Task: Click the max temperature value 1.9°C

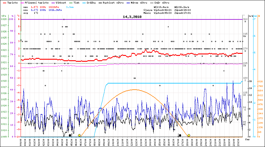Action: pos(35,6)
